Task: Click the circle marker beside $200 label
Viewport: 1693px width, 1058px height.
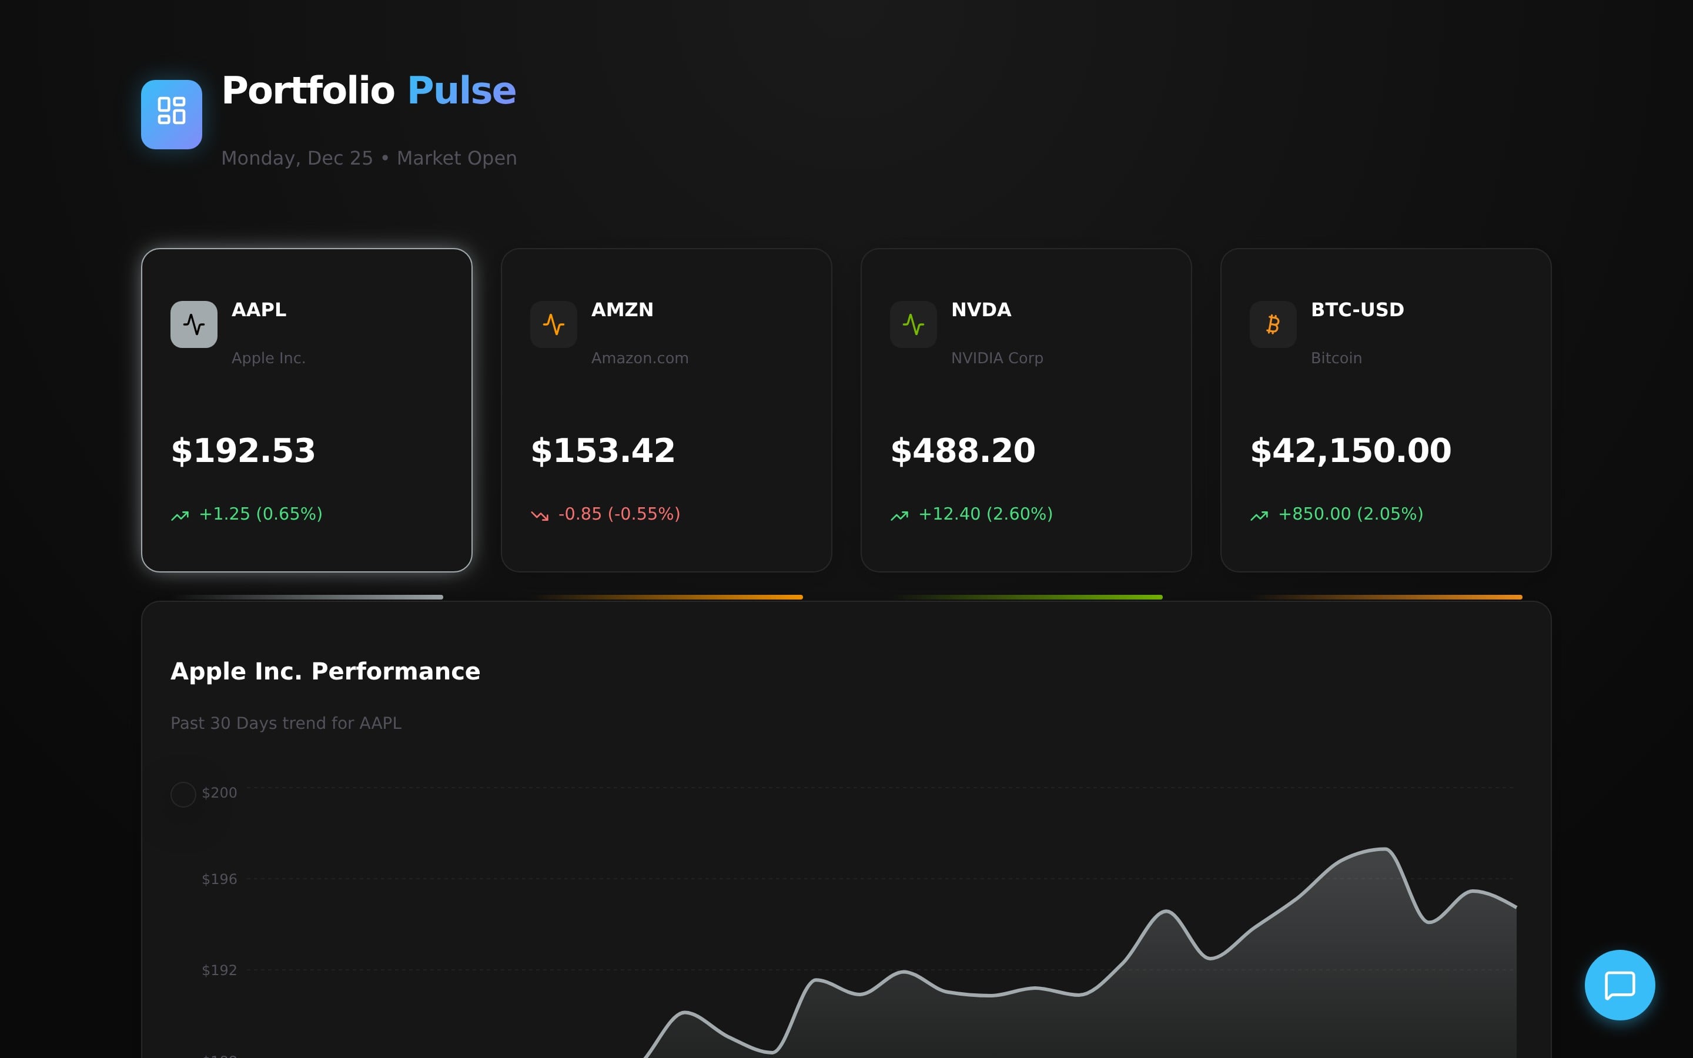Action: point(183,794)
